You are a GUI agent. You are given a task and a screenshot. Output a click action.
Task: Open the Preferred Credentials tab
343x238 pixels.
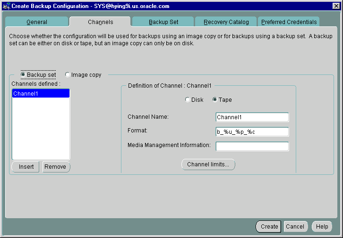[289, 22]
